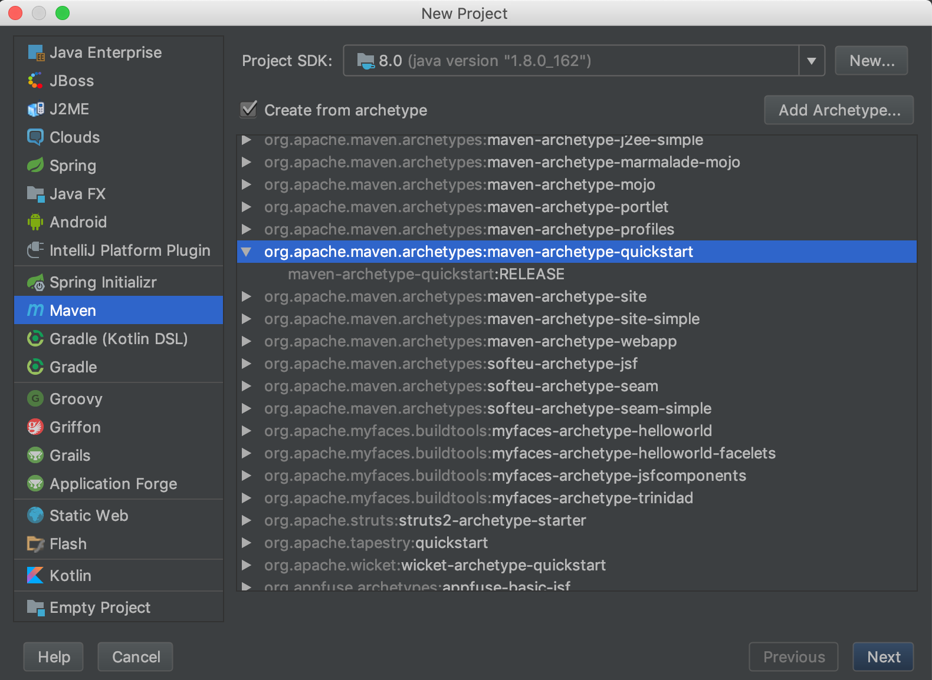932x680 pixels.
Task: Click the JBoss project type icon
Action: pyautogui.click(x=35, y=81)
